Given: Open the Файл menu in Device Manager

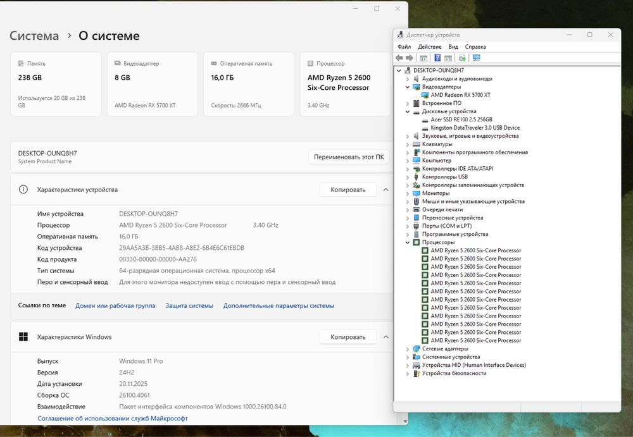Looking at the screenshot, I should click(x=404, y=46).
